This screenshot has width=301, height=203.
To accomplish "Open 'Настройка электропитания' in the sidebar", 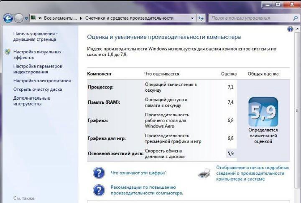I will (x=42, y=81).
